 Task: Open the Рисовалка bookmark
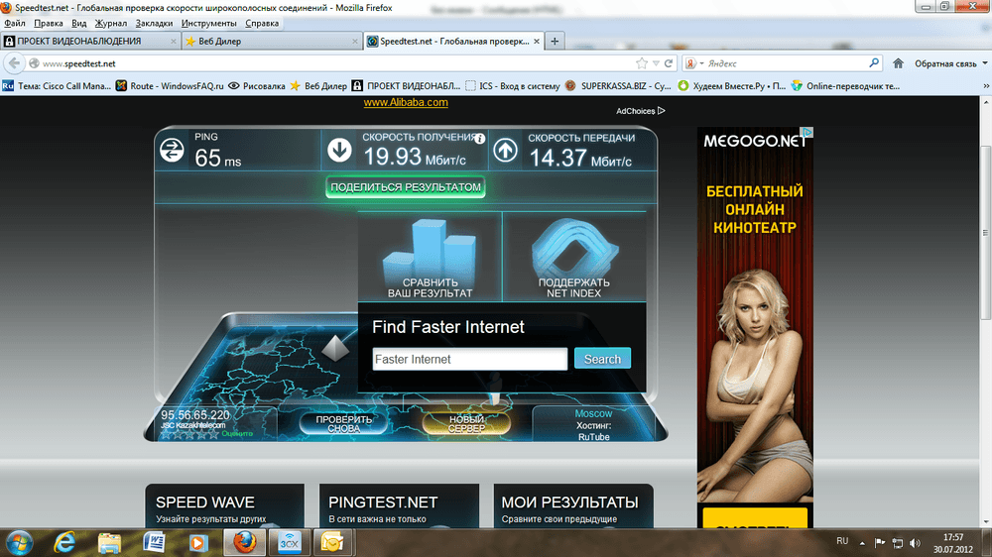click(x=257, y=86)
